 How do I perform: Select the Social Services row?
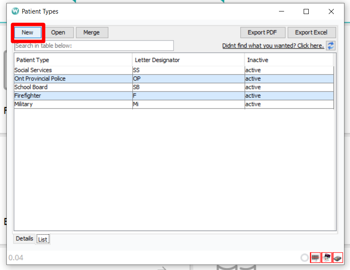pos(72,70)
